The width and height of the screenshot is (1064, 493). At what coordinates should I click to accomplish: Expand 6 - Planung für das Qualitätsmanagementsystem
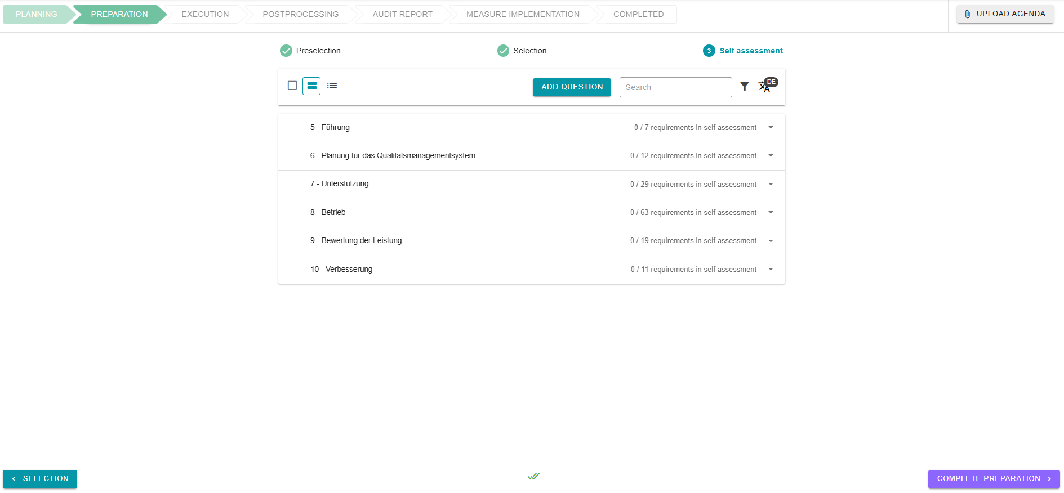tap(771, 156)
